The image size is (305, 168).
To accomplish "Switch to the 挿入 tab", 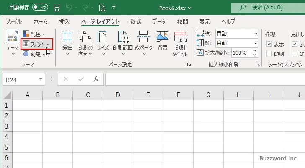I will click(x=65, y=21).
